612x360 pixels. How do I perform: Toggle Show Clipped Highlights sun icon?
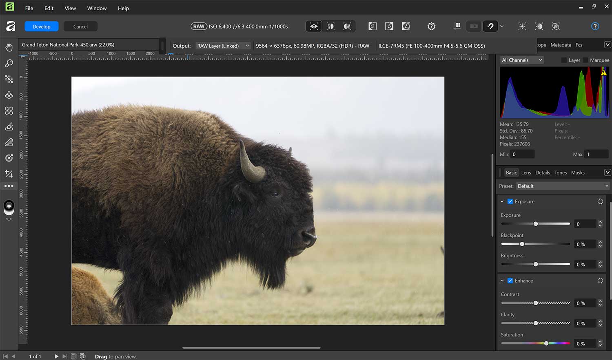click(x=522, y=27)
